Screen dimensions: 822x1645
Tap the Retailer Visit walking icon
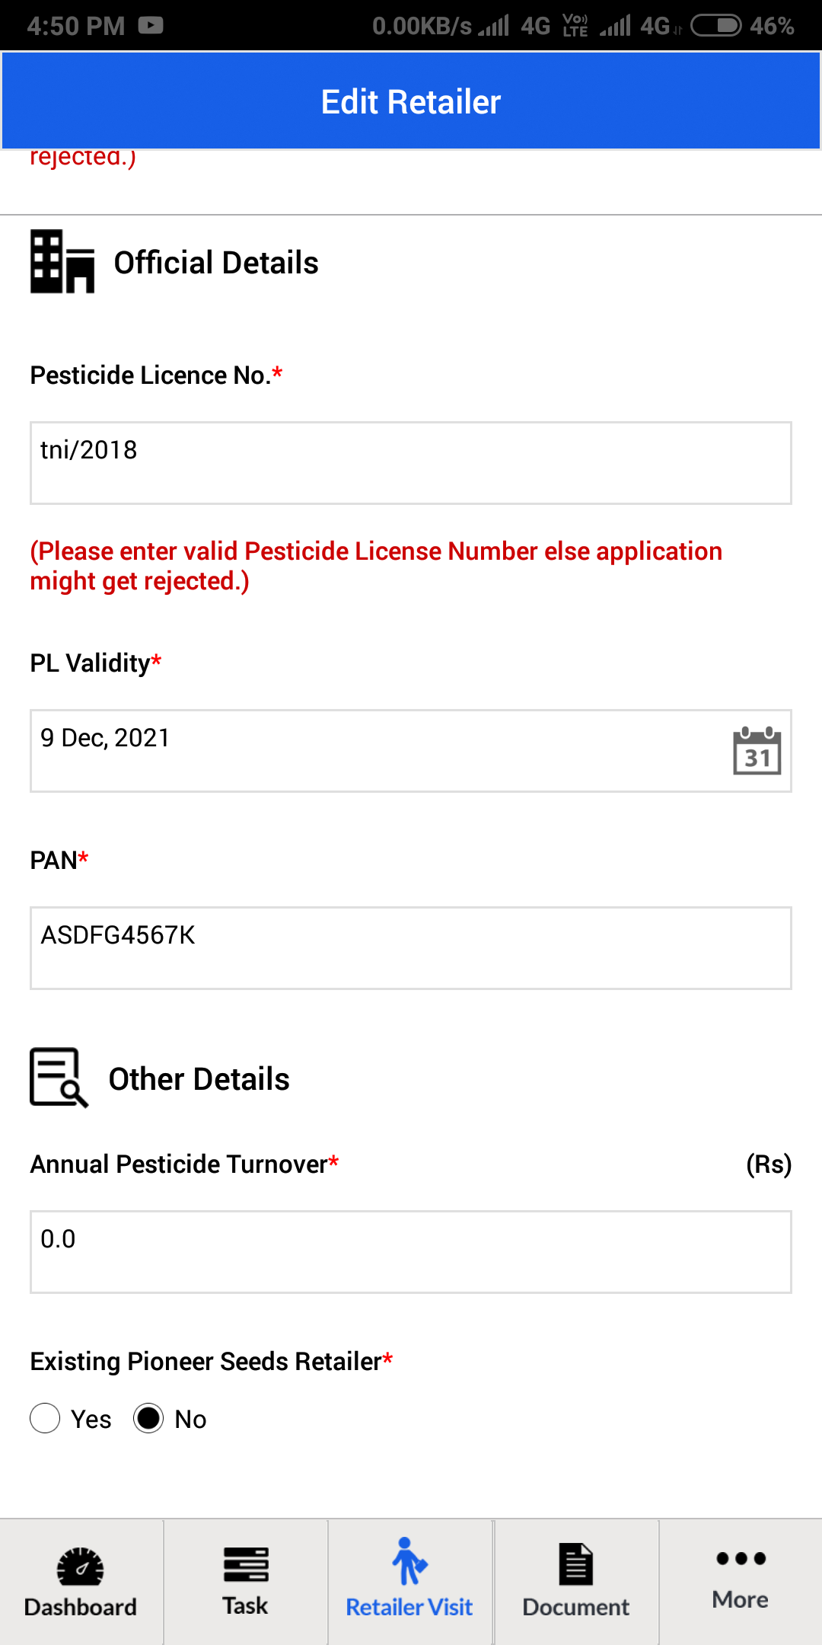pyautogui.click(x=409, y=1561)
